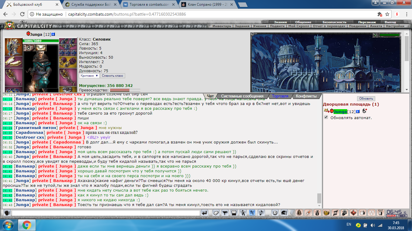The width and height of the screenshot is (412, 231).
Task: Click the chat vertical scrollbar thumb
Action: [x=319, y=198]
